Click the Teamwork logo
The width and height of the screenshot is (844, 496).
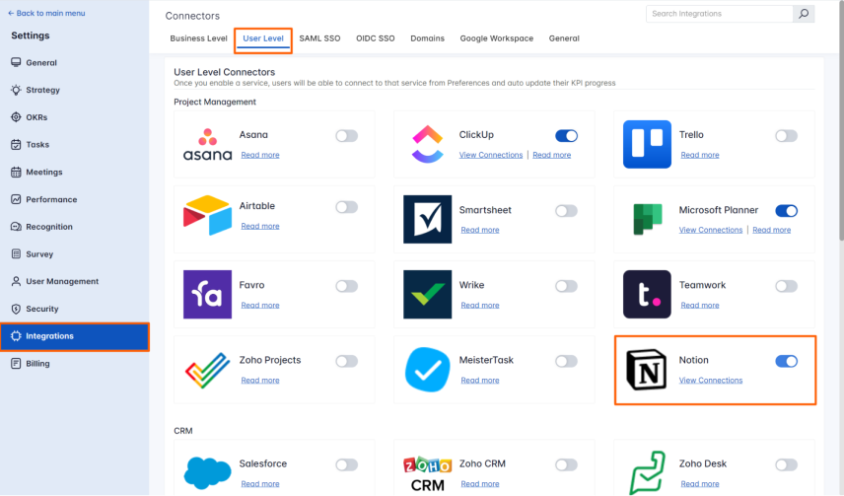647,294
